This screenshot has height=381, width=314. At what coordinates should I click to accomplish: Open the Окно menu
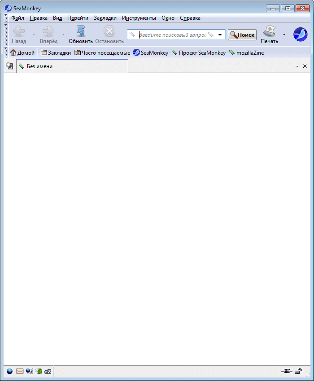point(168,18)
